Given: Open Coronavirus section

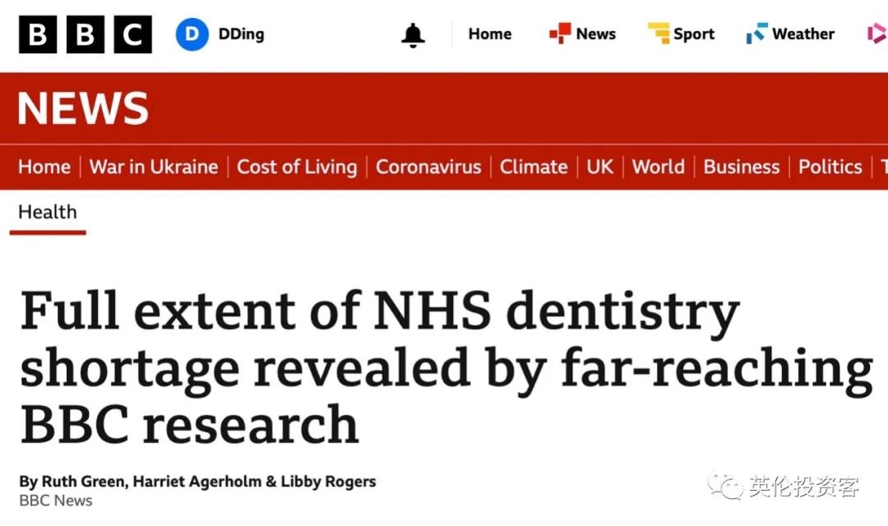Looking at the screenshot, I should 428,167.
